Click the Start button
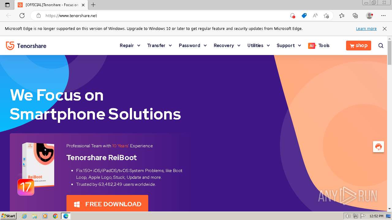The width and height of the screenshot is (392, 220). 8,216
